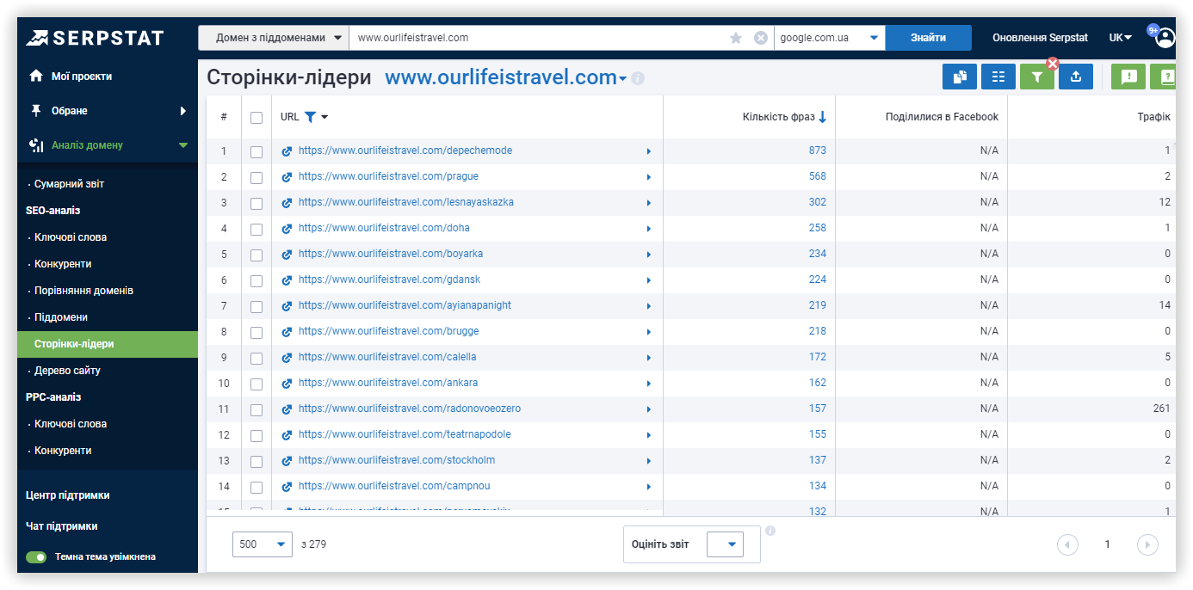Open Дерево сайту menu item
Screen dimensions: 1193x590
(x=67, y=371)
